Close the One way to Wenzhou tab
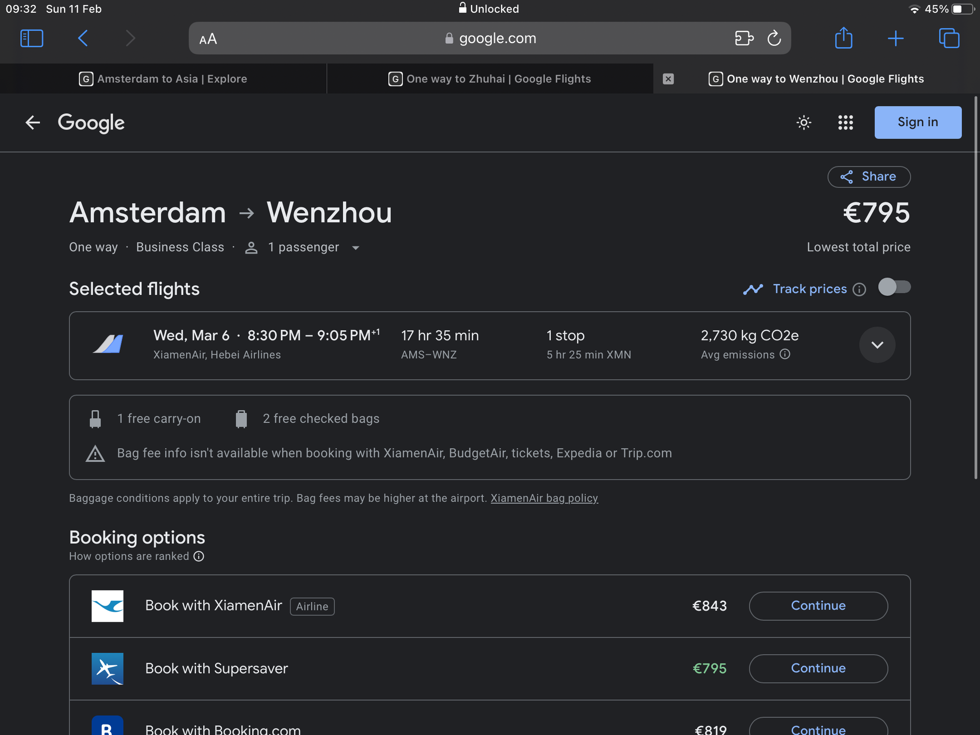The width and height of the screenshot is (980, 735). point(668,79)
